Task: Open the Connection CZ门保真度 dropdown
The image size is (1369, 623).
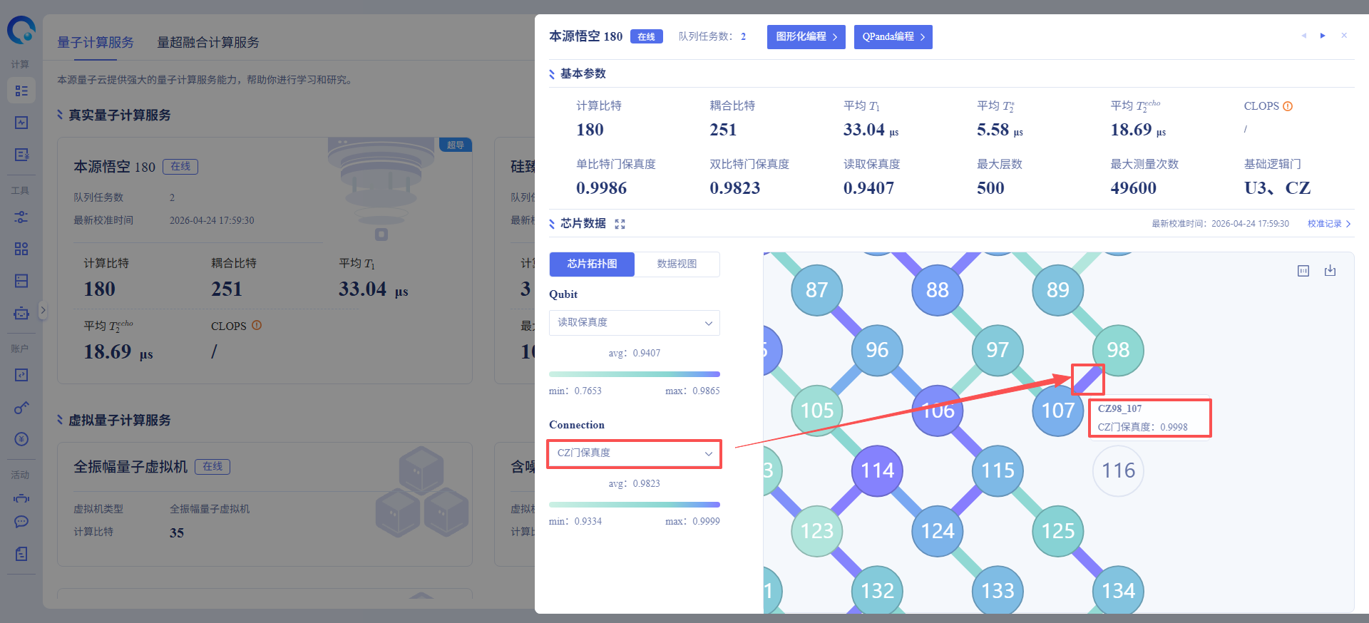Action: point(635,453)
